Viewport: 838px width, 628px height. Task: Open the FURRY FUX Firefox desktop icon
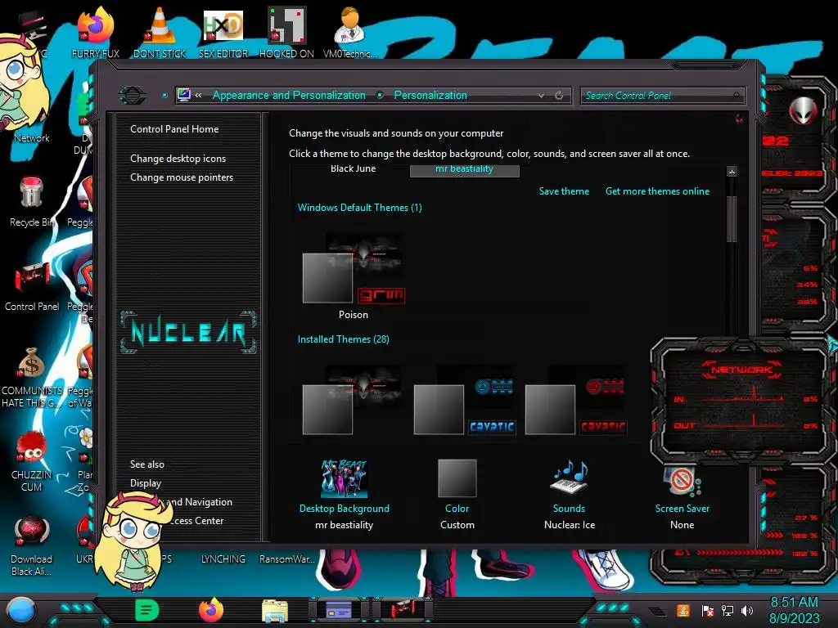96,31
